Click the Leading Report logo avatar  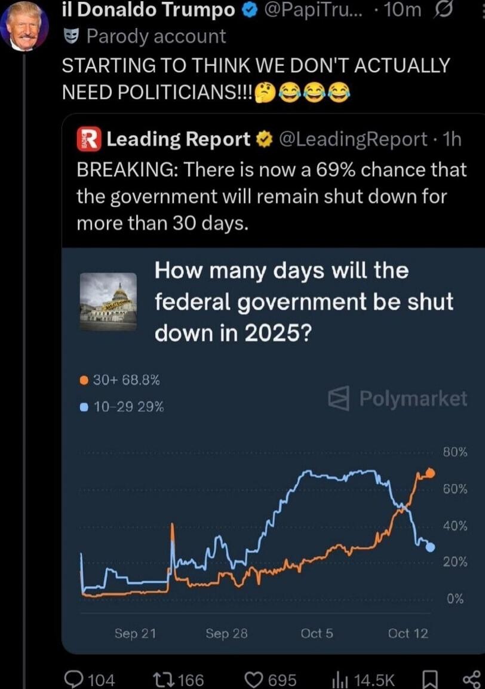coord(89,139)
